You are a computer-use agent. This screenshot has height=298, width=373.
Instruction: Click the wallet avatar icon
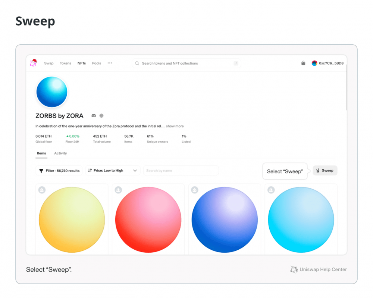pos(314,63)
